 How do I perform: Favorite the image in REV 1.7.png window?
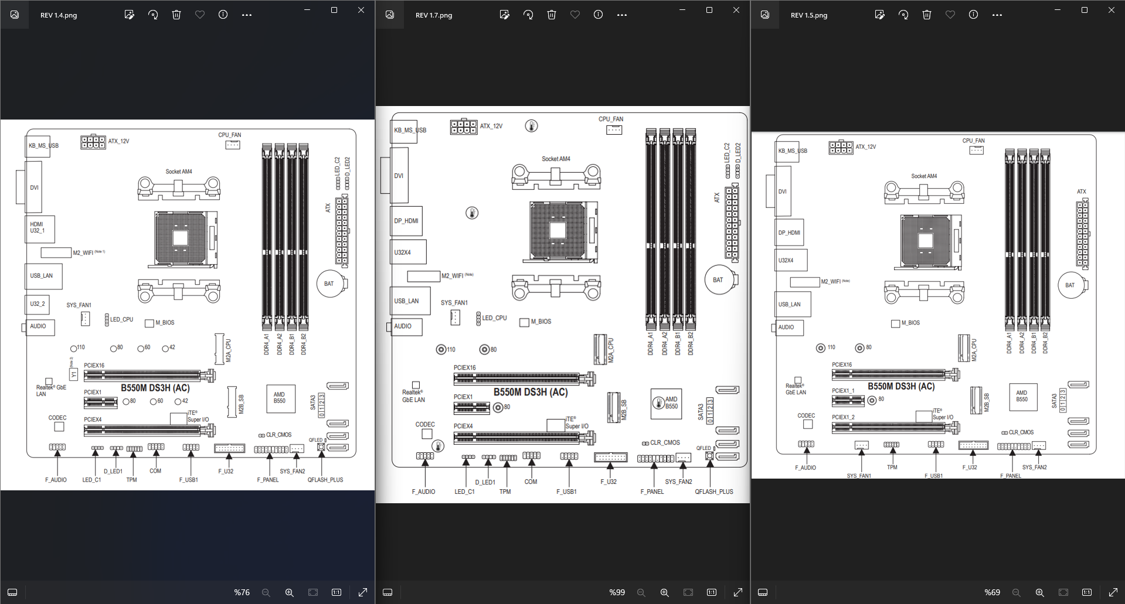pos(575,15)
